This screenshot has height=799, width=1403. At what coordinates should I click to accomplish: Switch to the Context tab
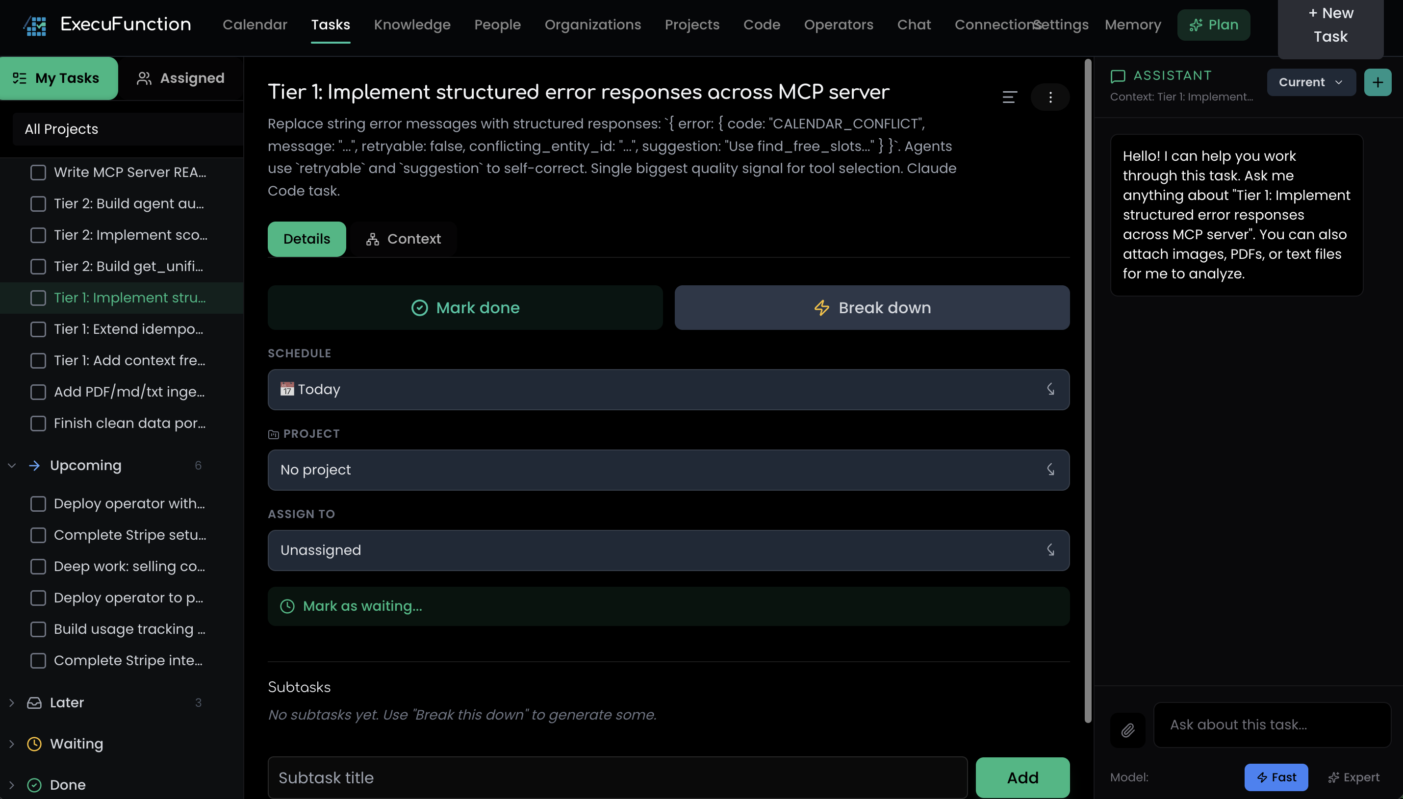click(404, 239)
